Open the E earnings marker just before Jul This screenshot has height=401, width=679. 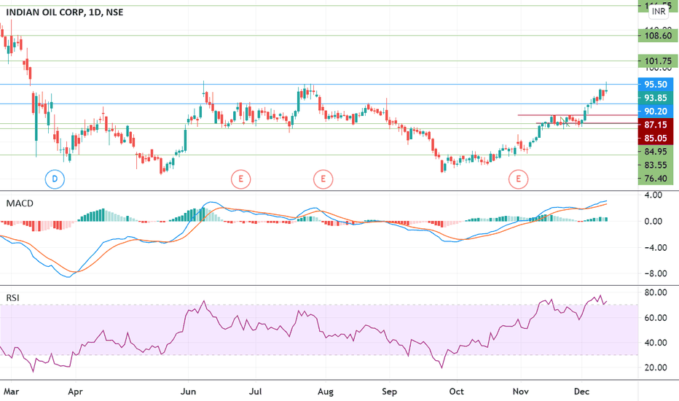[240, 179]
